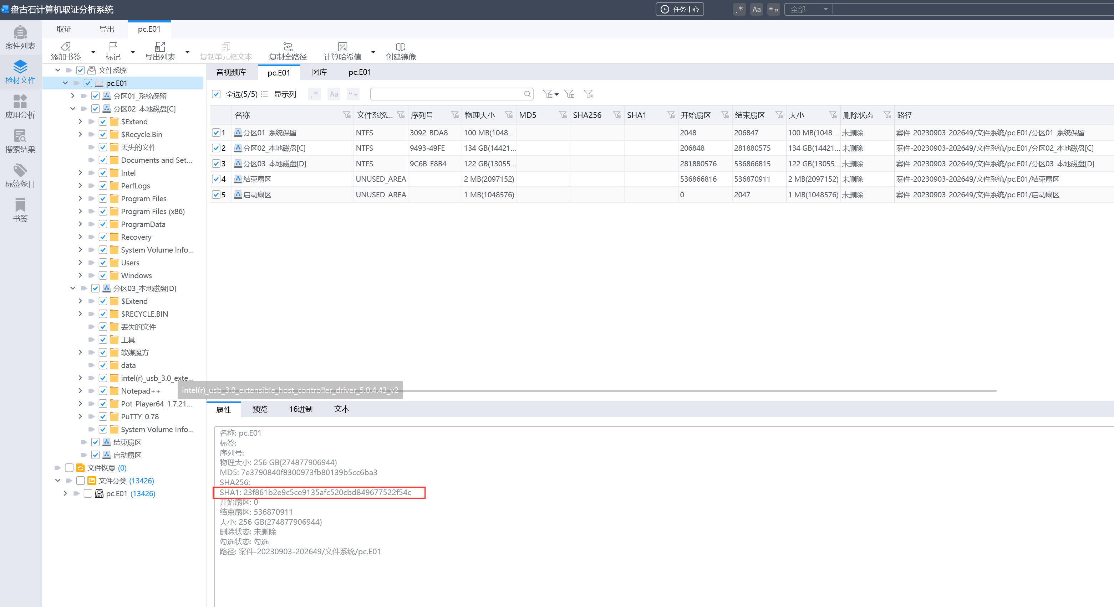Open the 搜索结果 sidebar panel

click(x=20, y=141)
